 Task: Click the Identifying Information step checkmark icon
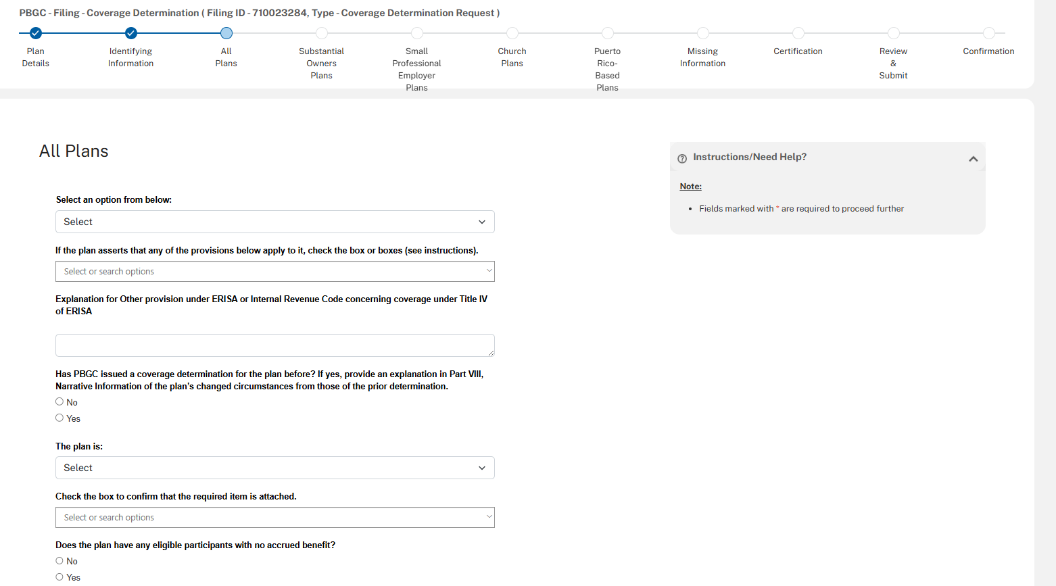coord(131,33)
